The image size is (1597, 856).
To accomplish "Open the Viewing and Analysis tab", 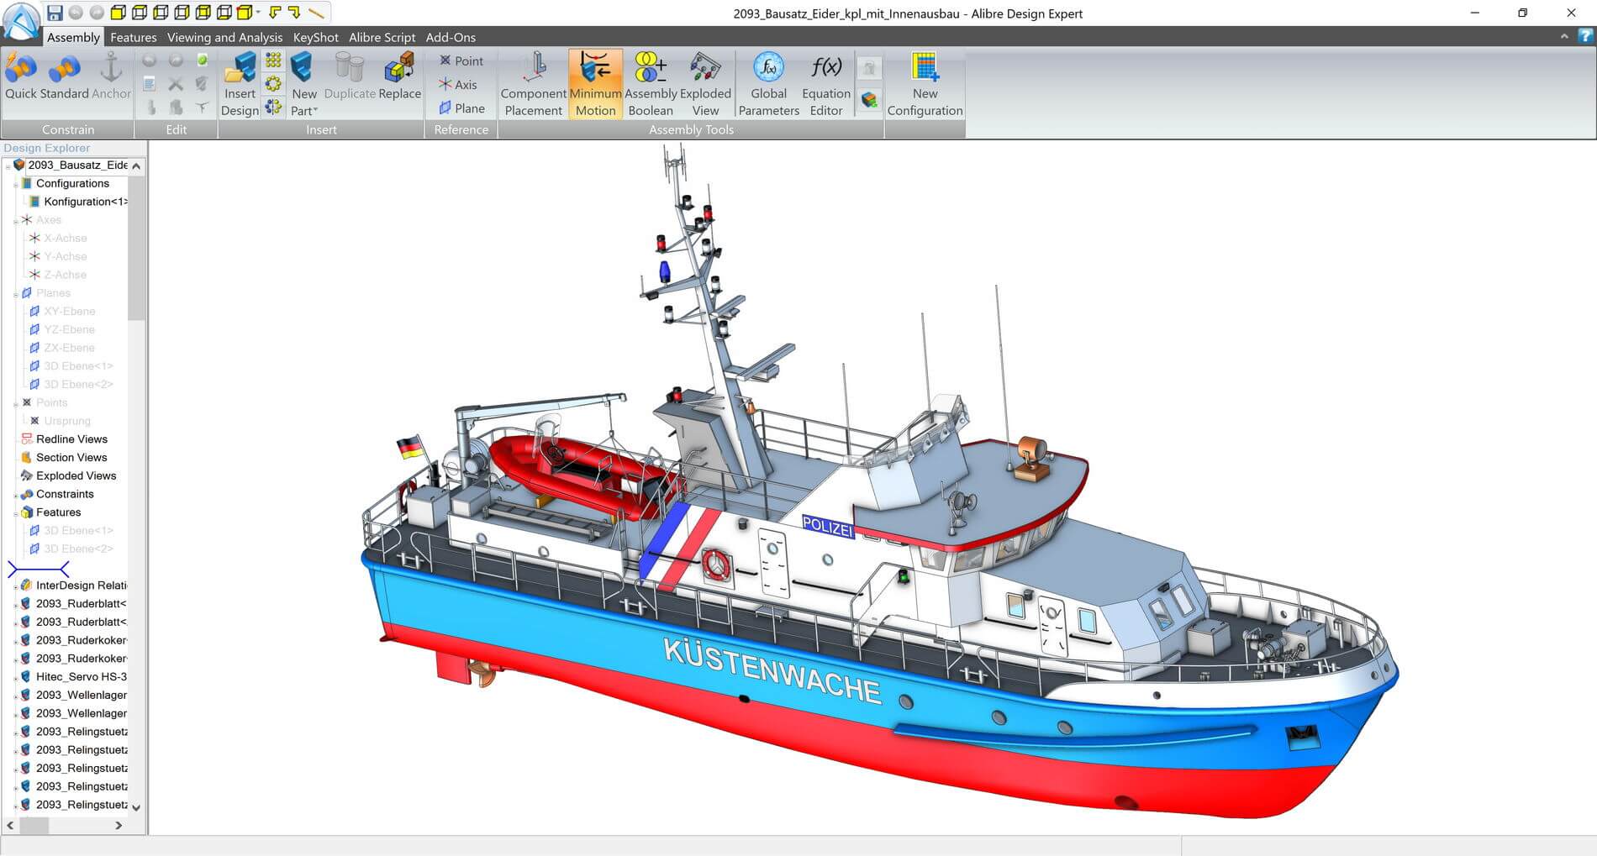I will (224, 37).
